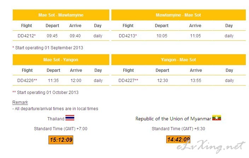Select the Mae Sot - Mawlamyine header

(61, 15)
